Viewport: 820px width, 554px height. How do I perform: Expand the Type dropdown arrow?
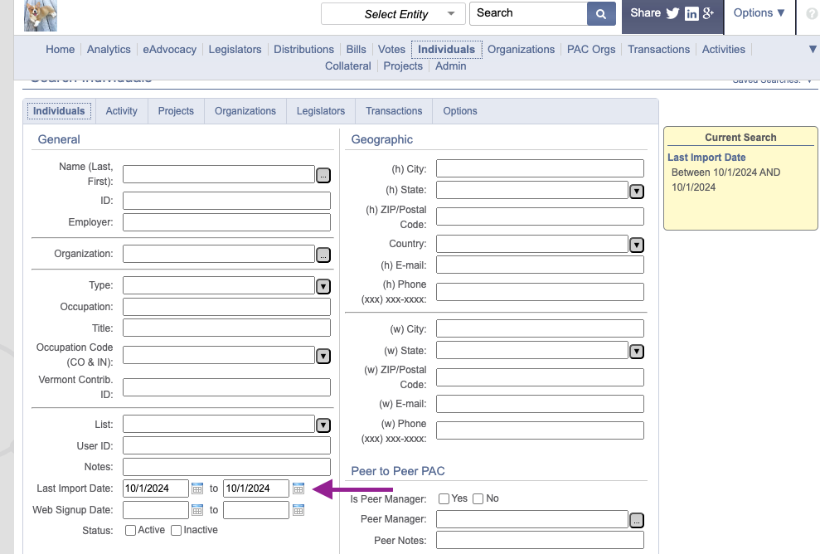click(323, 287)
